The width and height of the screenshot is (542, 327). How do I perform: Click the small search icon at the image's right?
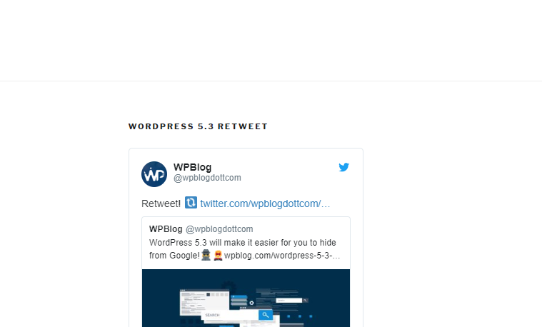pos(305,301)
